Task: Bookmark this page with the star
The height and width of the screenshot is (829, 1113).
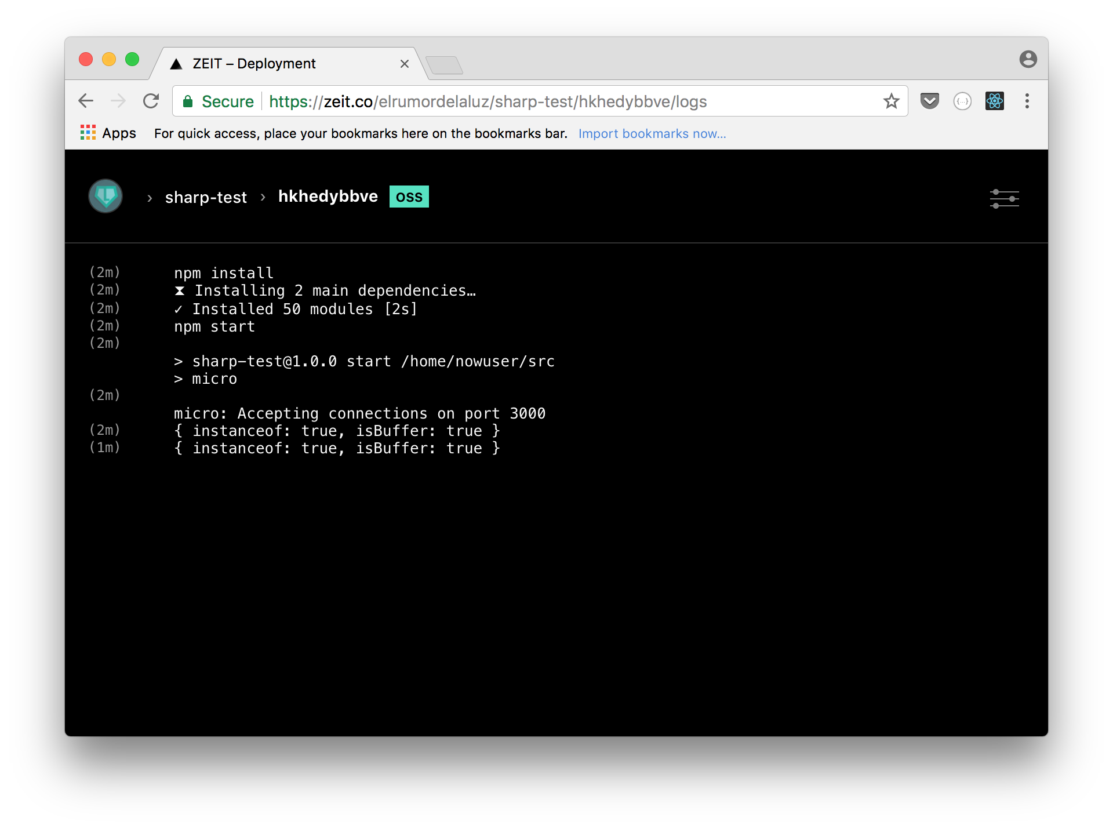Action: [x=891, y=101]
